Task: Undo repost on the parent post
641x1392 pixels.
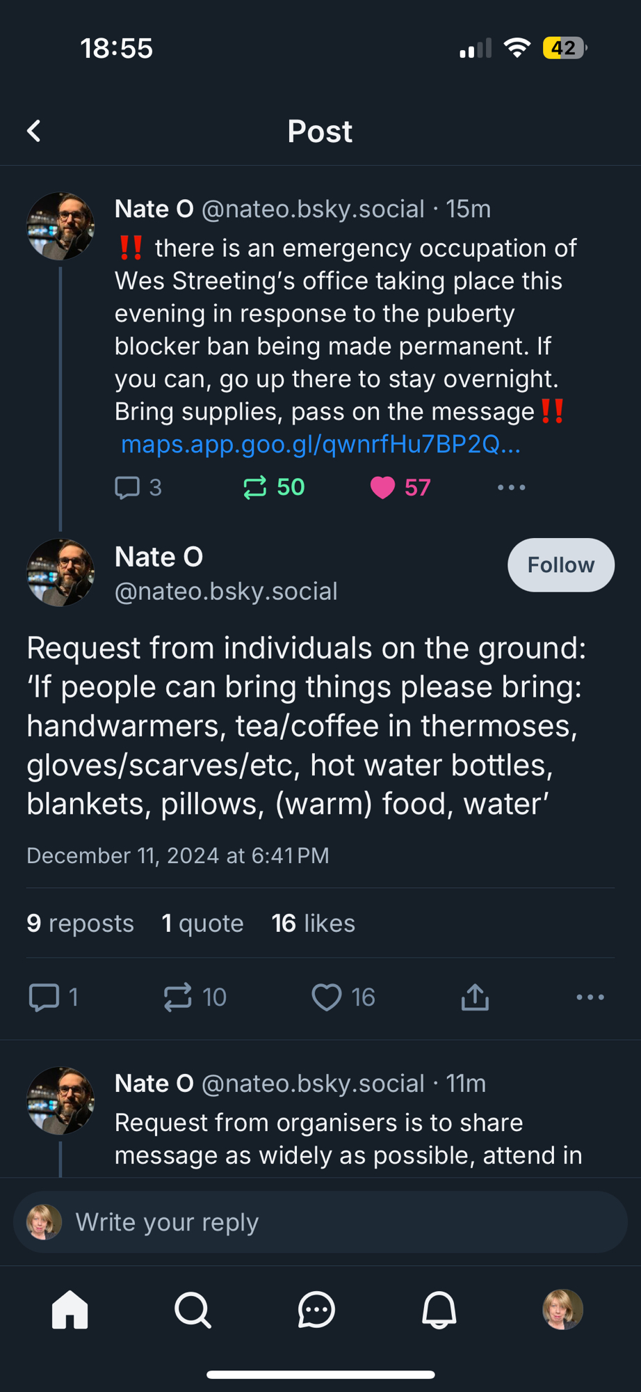Action: (x=256, y=487)
